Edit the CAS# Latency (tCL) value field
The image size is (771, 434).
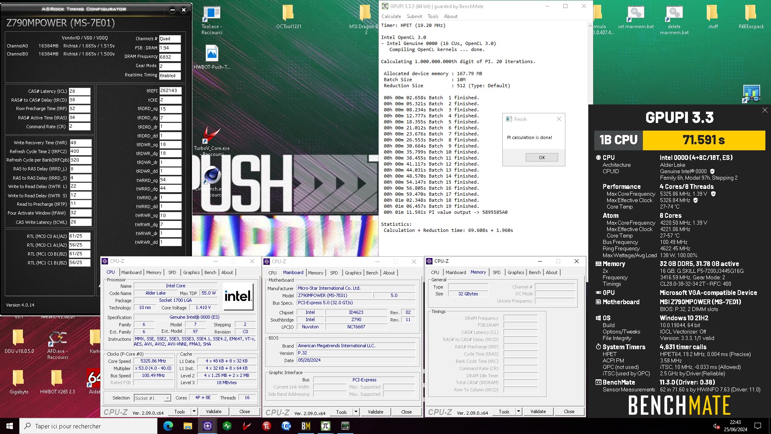coord(80,91)
